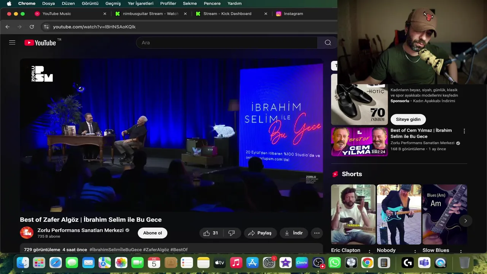This screenshot has height=274, width=487.
Task: Go back with browser back arrow
Action: (8, 27)
